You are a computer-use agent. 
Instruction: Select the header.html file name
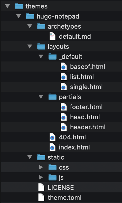[x=88, y=127]
